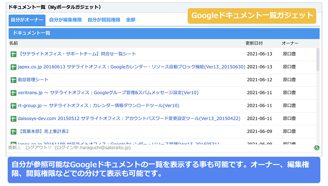The width and height of the screenshot is (328, 186).
Task: Open 【サテライトオフィス・サポートチーム】問合せ一覧シート link
Action: pos(77,54)
